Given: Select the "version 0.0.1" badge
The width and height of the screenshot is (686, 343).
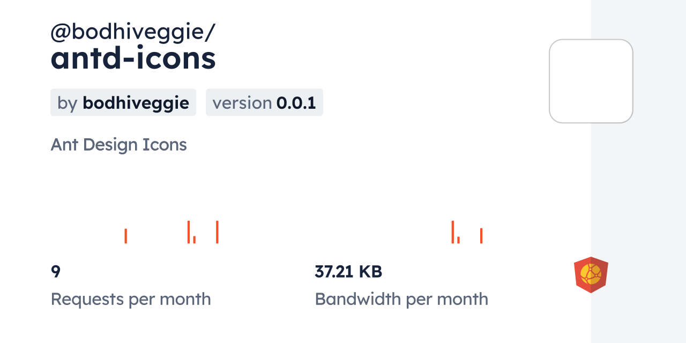Looking at the screenshot, I should 264,102.
